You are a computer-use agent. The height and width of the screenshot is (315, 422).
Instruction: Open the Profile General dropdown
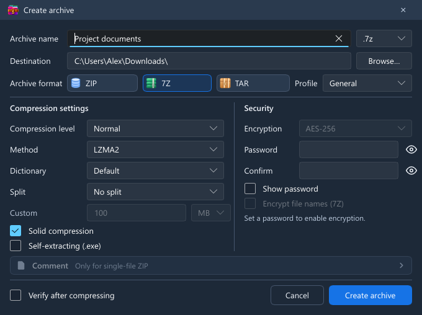[367, 83]
